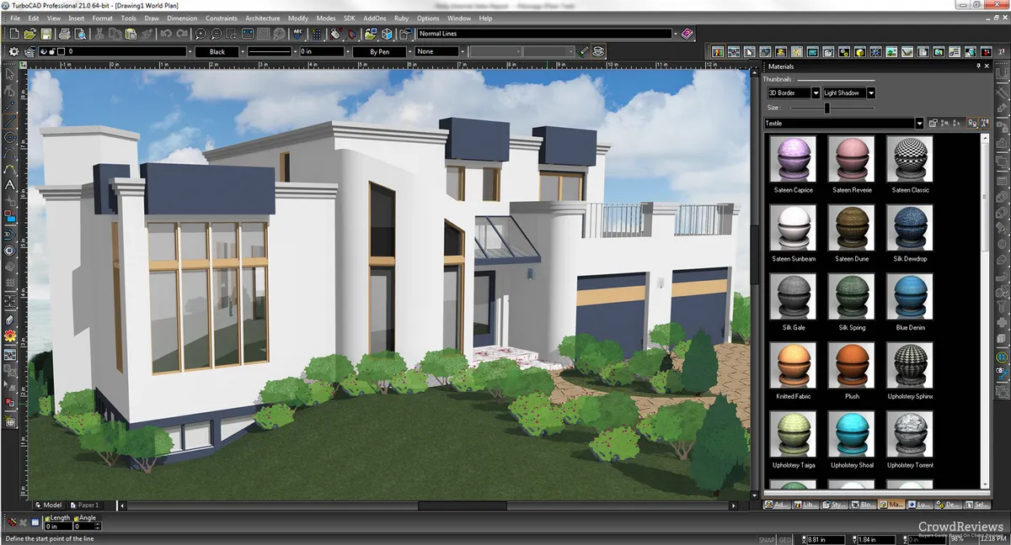Click the Save disk icon
This screenshot has width=1011, height=545.
(46, 34)
